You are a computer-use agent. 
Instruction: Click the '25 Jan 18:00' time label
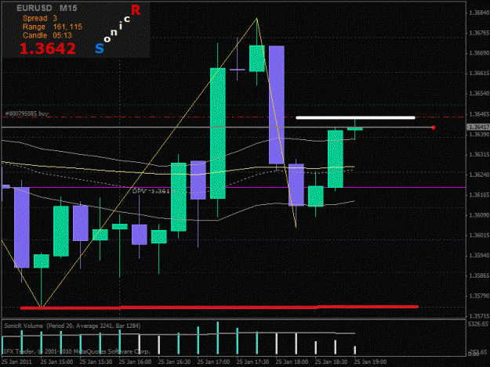tap(292, 362)
